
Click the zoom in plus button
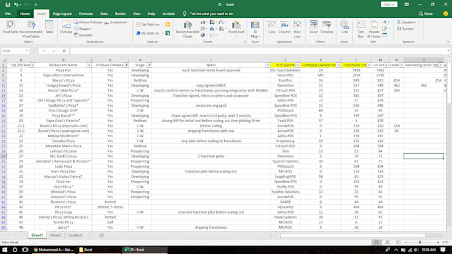(x=438, y=243)
